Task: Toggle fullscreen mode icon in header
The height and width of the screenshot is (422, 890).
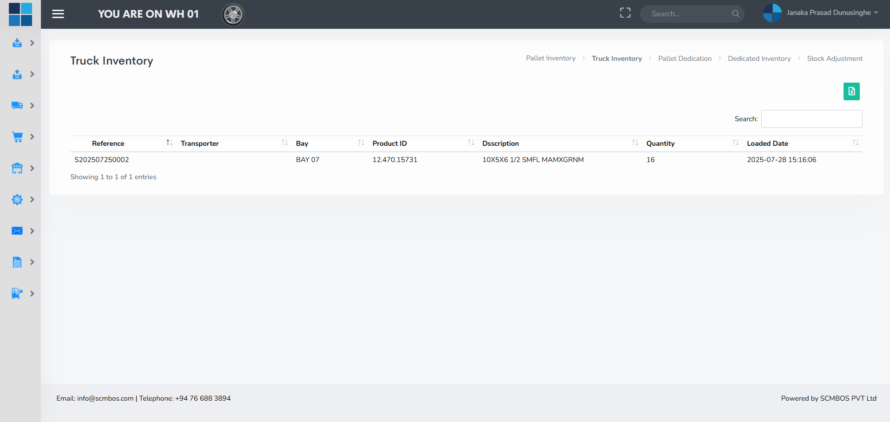Action: [x=625, y=13]
